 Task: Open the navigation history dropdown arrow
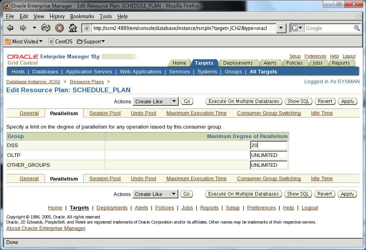34,28
